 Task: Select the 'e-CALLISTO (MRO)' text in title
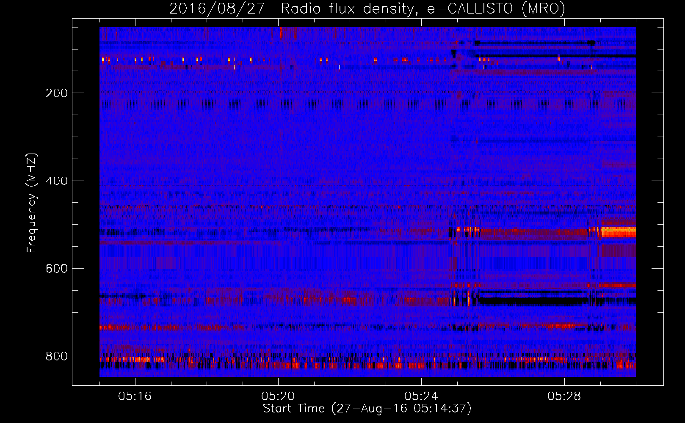[496, 9]
